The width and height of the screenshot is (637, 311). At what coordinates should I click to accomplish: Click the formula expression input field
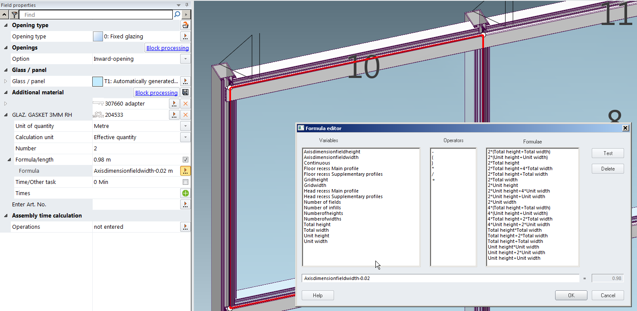440,278
